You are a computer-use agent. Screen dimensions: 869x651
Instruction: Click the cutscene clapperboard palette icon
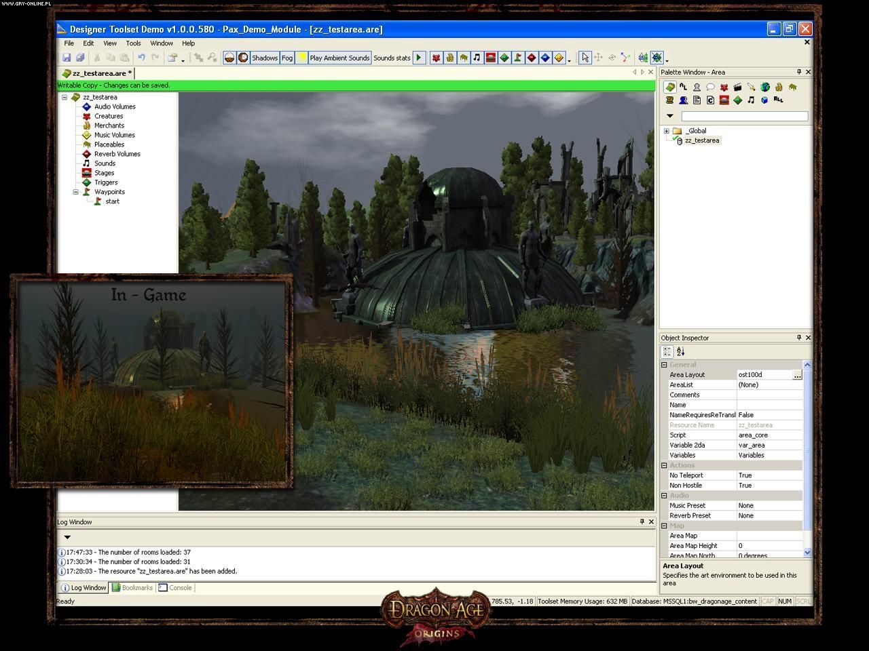click(x=737, y=87)
